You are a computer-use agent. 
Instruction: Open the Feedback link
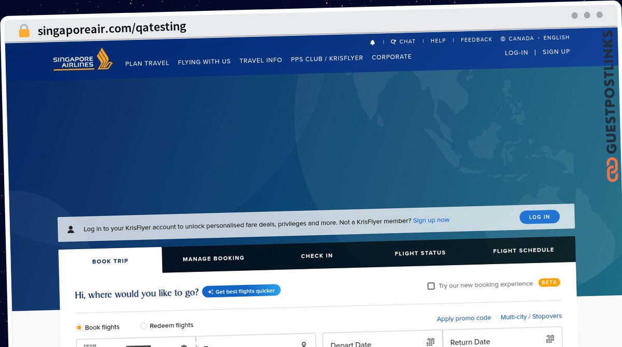(476, 39)
